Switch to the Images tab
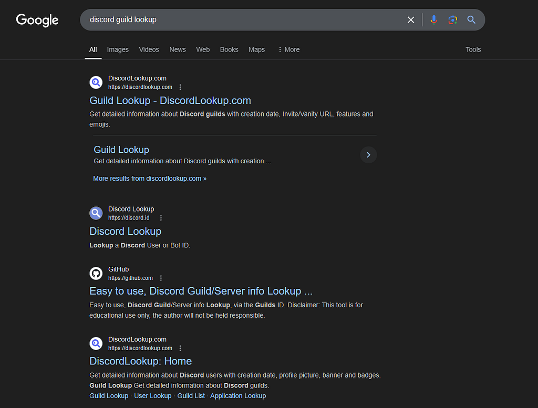The height and width of the screenshot is (408, 538). [x=118, y=50]
